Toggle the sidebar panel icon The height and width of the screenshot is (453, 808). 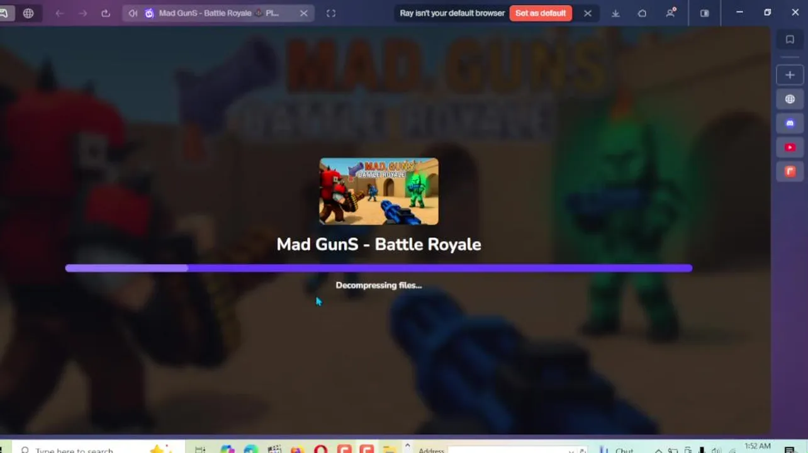705,13
